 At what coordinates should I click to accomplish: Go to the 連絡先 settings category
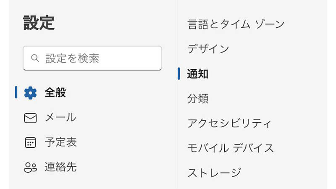[60, 167]
